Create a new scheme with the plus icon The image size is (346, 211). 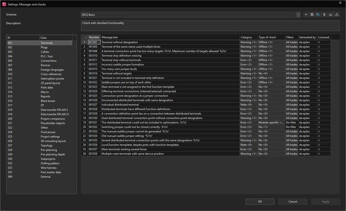click(306, 14)
